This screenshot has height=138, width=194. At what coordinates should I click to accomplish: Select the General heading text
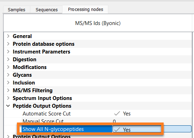(22, 36)
